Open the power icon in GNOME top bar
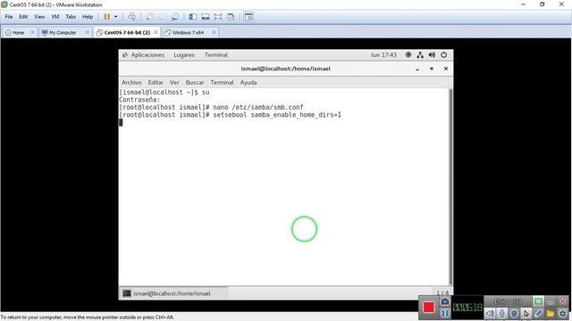572x321 pixels. 443,55
